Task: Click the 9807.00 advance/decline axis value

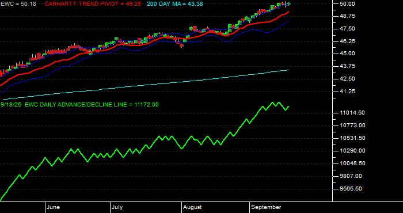Action: coord(351,176)
